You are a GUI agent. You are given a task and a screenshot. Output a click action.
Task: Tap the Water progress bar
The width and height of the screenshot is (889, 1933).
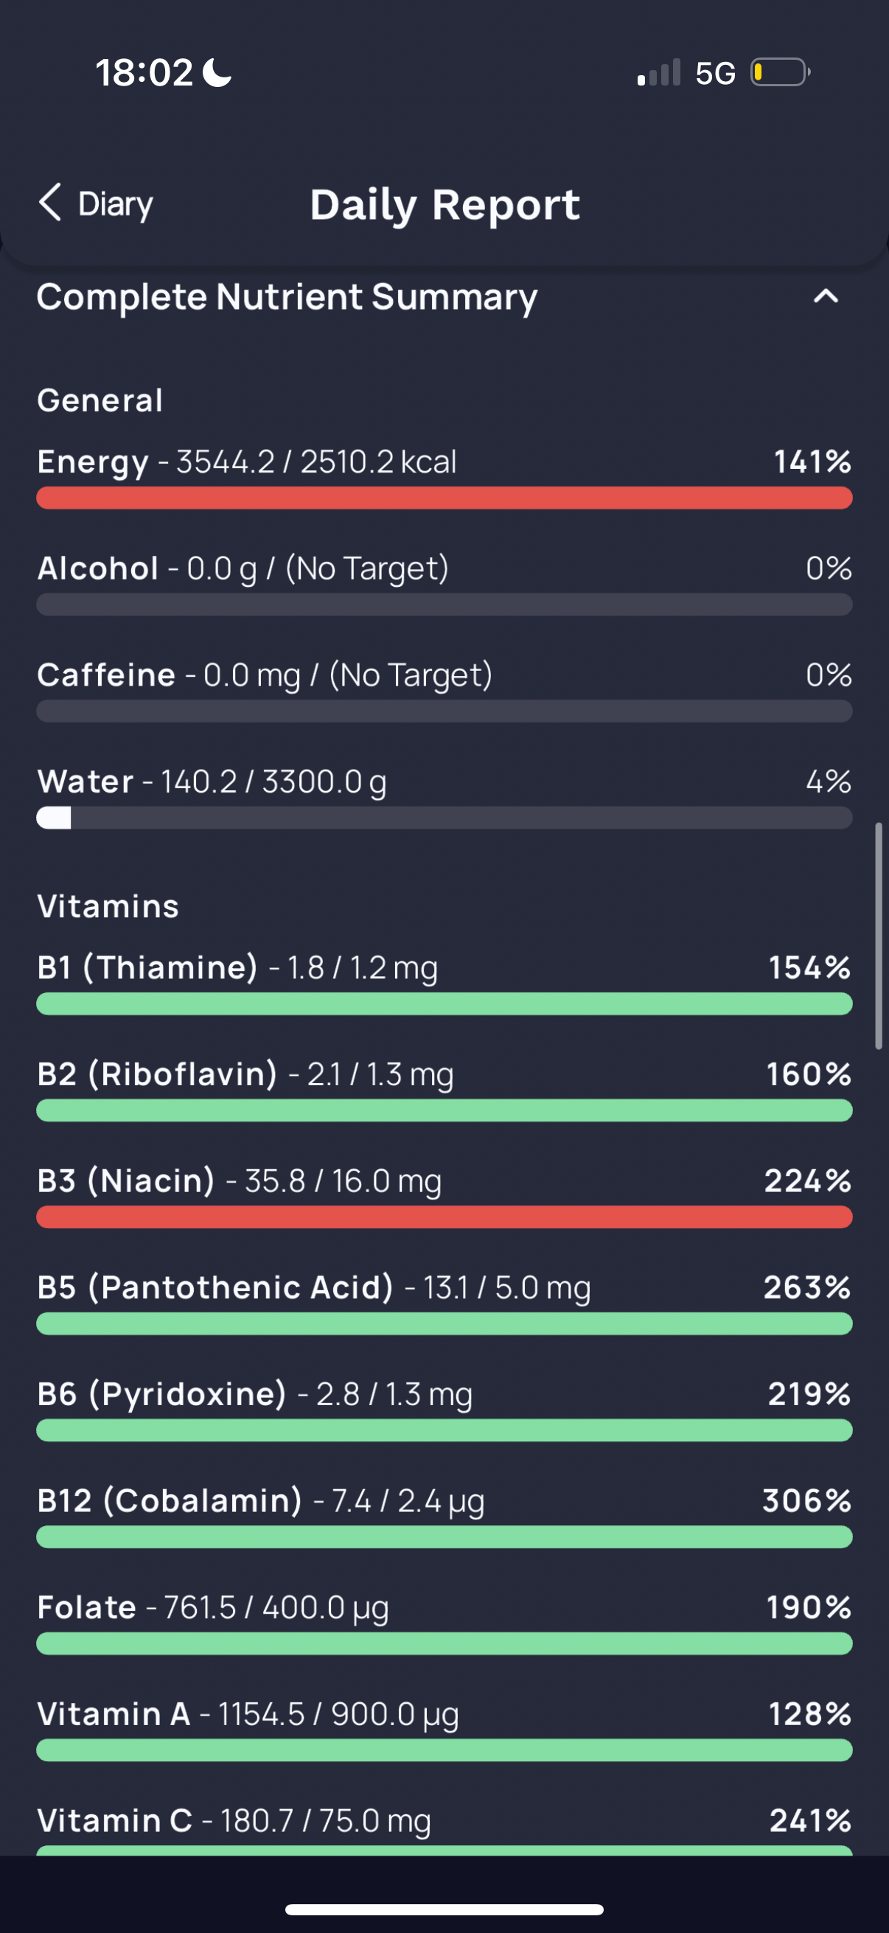tap(444, 818)
